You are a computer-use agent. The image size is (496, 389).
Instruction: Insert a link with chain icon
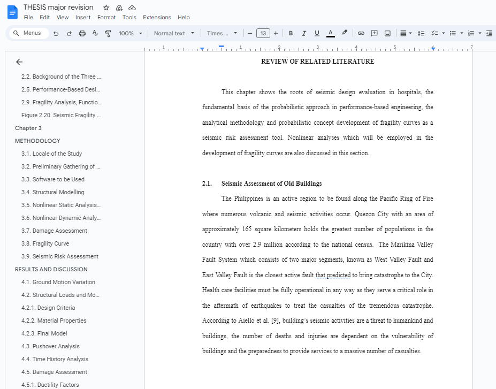(361, 33)
